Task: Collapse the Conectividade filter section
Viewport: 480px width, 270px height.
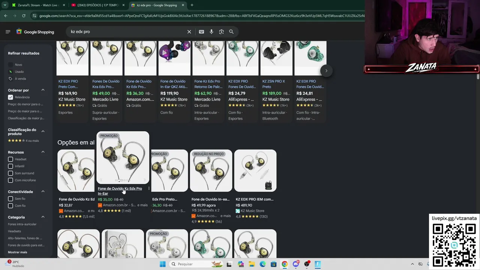Action: point(43,191)
